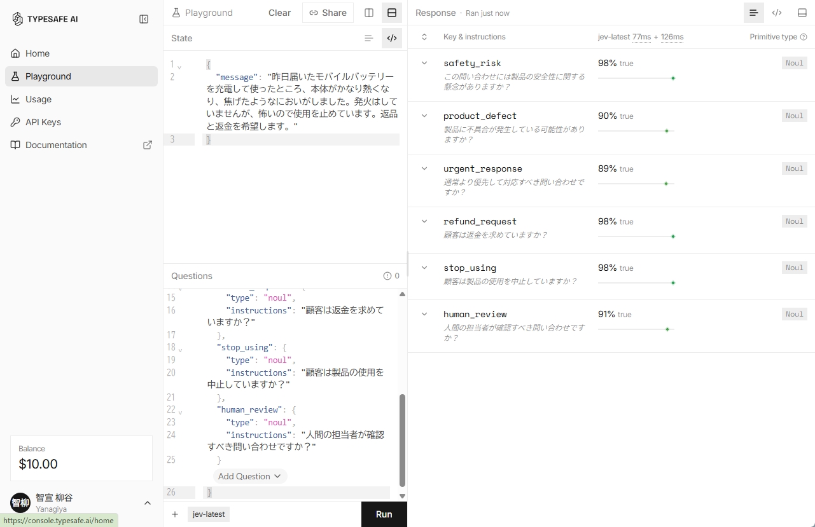Collapse the sidebar panel icon

pyautogui.click(x=144, y=19)
